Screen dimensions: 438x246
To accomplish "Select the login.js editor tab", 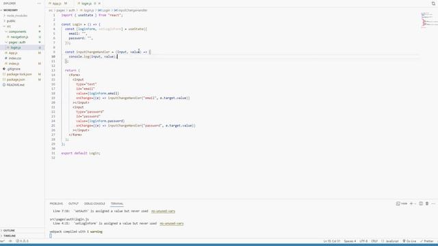I will click(86, 3).
